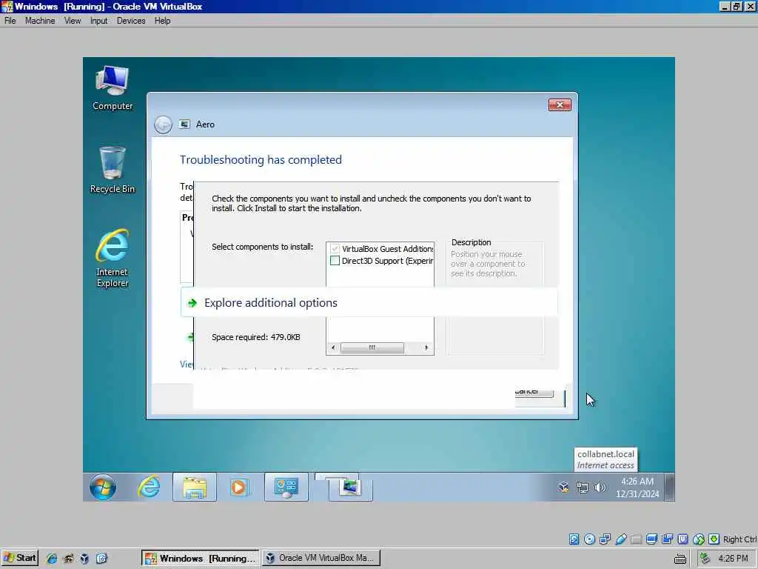Close the Aero troubleshooter dialog
758x569 pixels.
[560, 105]
